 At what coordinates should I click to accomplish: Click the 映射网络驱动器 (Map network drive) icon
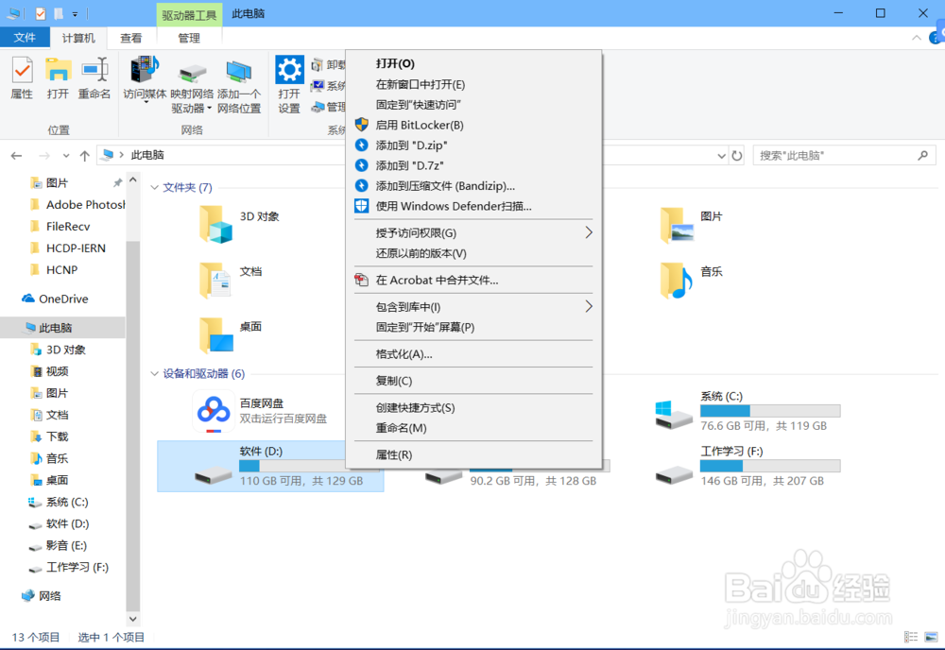(192, 80)
